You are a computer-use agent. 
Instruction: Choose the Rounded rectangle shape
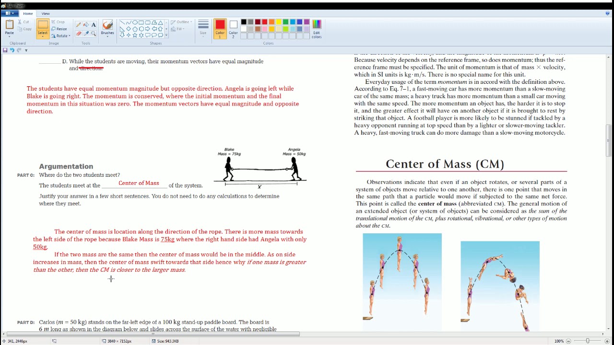coord(148,23)
